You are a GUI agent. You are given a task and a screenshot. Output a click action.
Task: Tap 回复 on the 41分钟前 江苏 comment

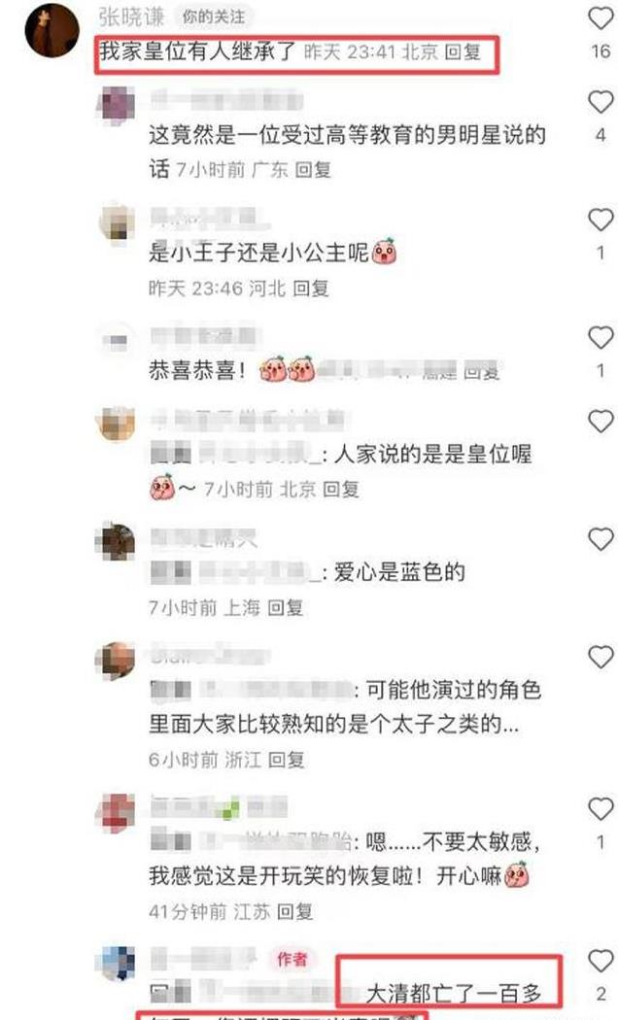coord(295,911)
